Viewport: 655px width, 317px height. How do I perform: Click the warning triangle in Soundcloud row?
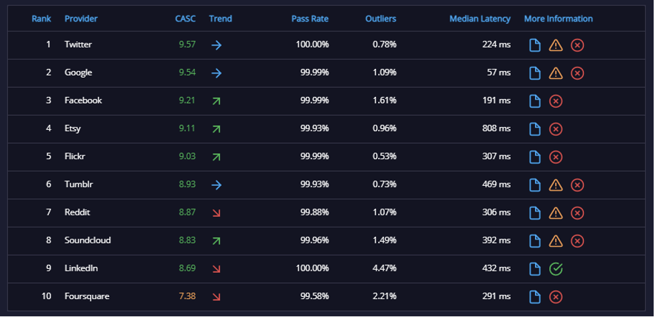(556, 241)
